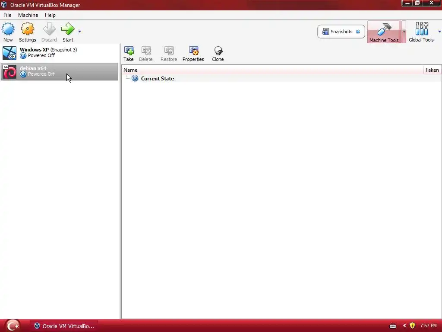The height and width of the screenshot is (332, 442).
Task: Select the Current State snapshot row
Action: point(281,79)
